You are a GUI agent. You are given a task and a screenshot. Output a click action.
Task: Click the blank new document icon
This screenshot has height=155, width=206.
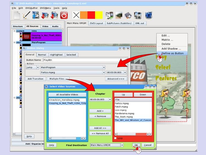coord(17,15)
